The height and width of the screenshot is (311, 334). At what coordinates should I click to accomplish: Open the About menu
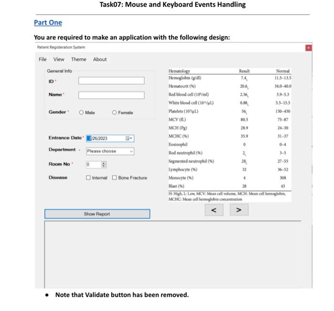[x=100, y=60]
